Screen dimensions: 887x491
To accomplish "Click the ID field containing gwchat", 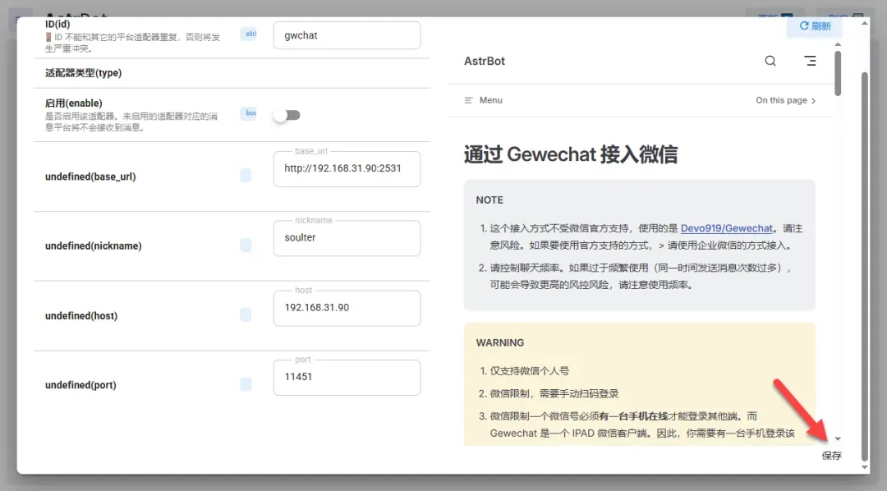I will pyautogui.click(x=347, y=35).
